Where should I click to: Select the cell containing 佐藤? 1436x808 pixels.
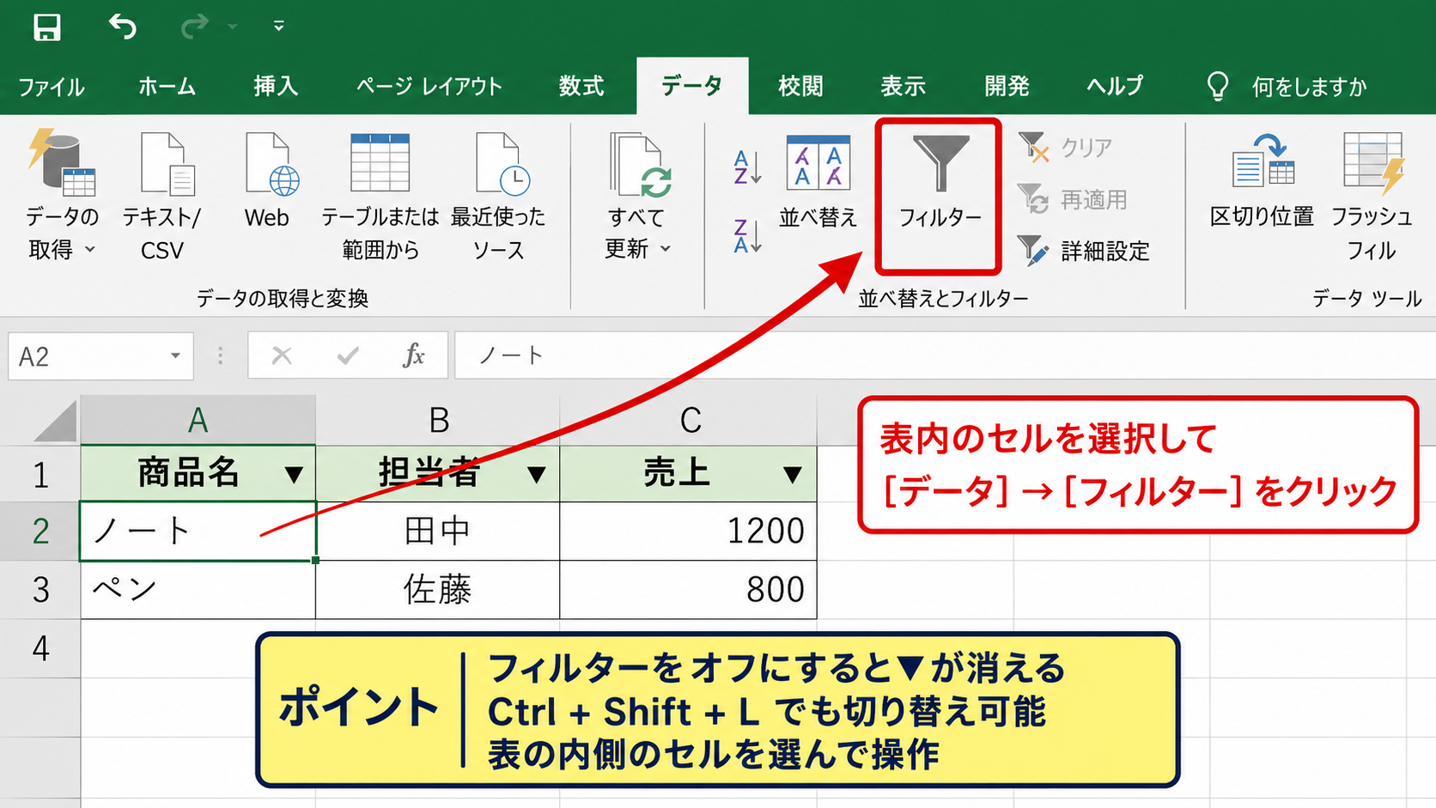pyautogui.click(x=438, y=590)
